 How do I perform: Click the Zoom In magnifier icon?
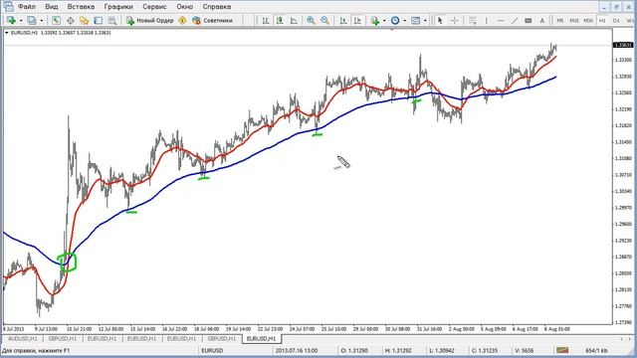311,20
